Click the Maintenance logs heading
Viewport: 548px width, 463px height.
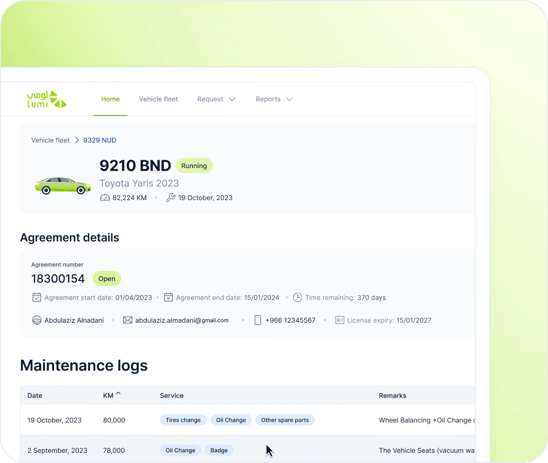click(x=84, y=365)
